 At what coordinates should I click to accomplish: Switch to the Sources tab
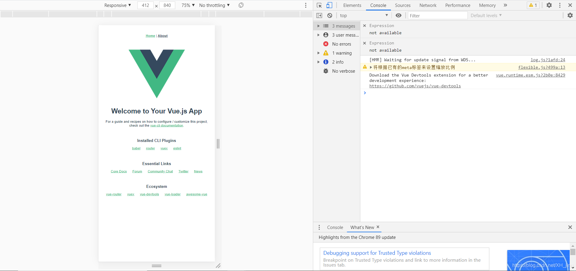pyautogui.click(x=403, y=5)
